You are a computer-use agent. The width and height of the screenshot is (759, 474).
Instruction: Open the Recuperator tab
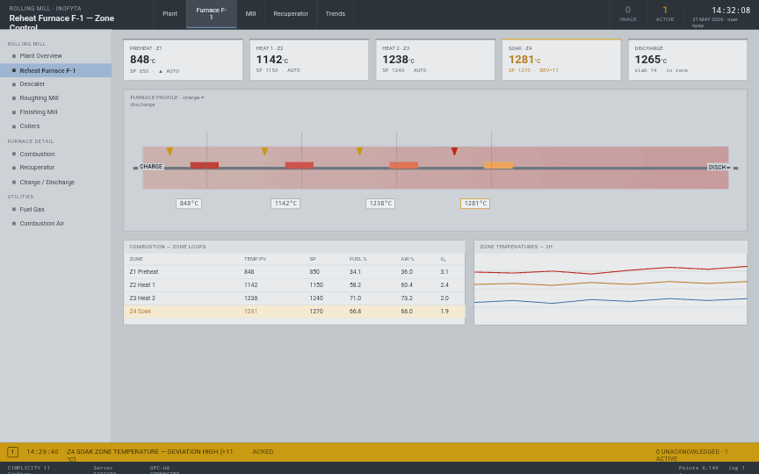tap(291, 14)
